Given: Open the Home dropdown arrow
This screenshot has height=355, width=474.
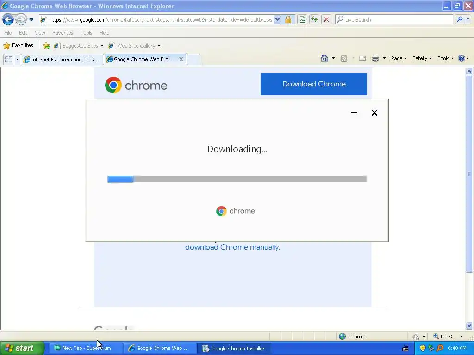Looking at the screenshot, I should coord(333,58).
